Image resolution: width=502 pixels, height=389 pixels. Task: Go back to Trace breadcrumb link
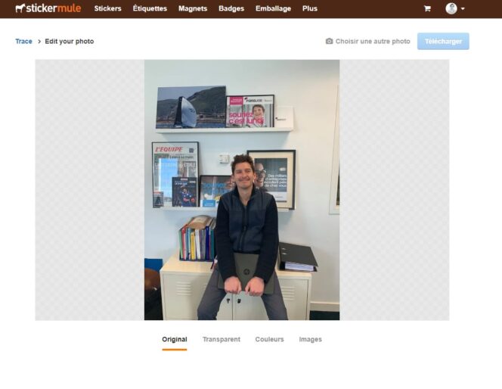[23, 42]
